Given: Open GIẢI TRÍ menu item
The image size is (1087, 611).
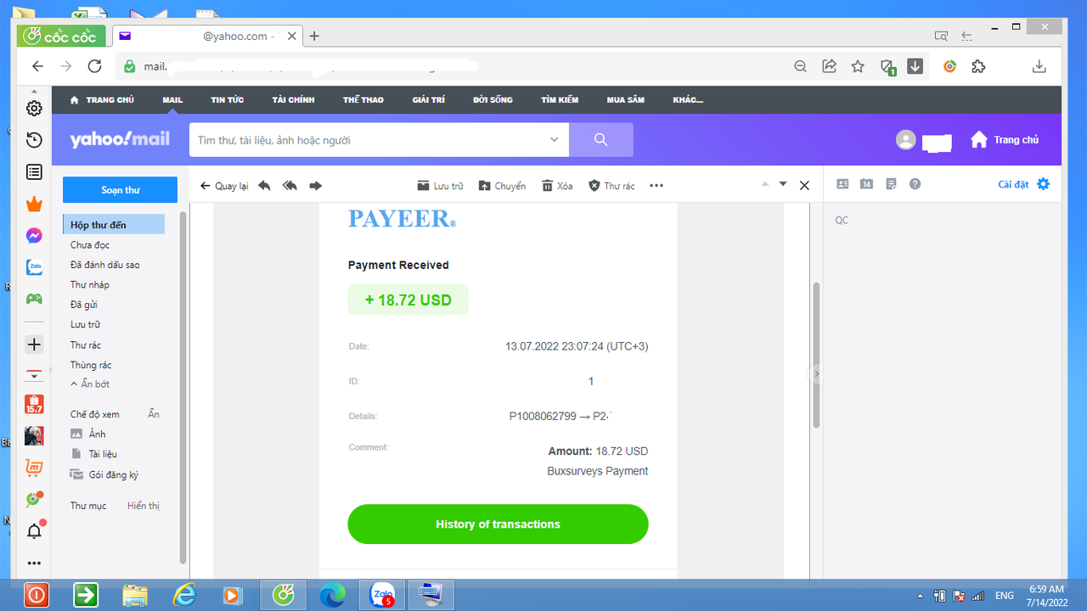Looking at the screenshot, I should tap(429, 100).
